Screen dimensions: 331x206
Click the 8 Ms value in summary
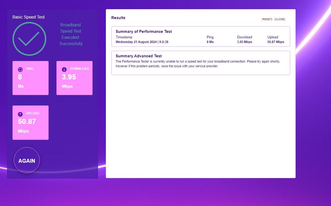tap(210, 42)
